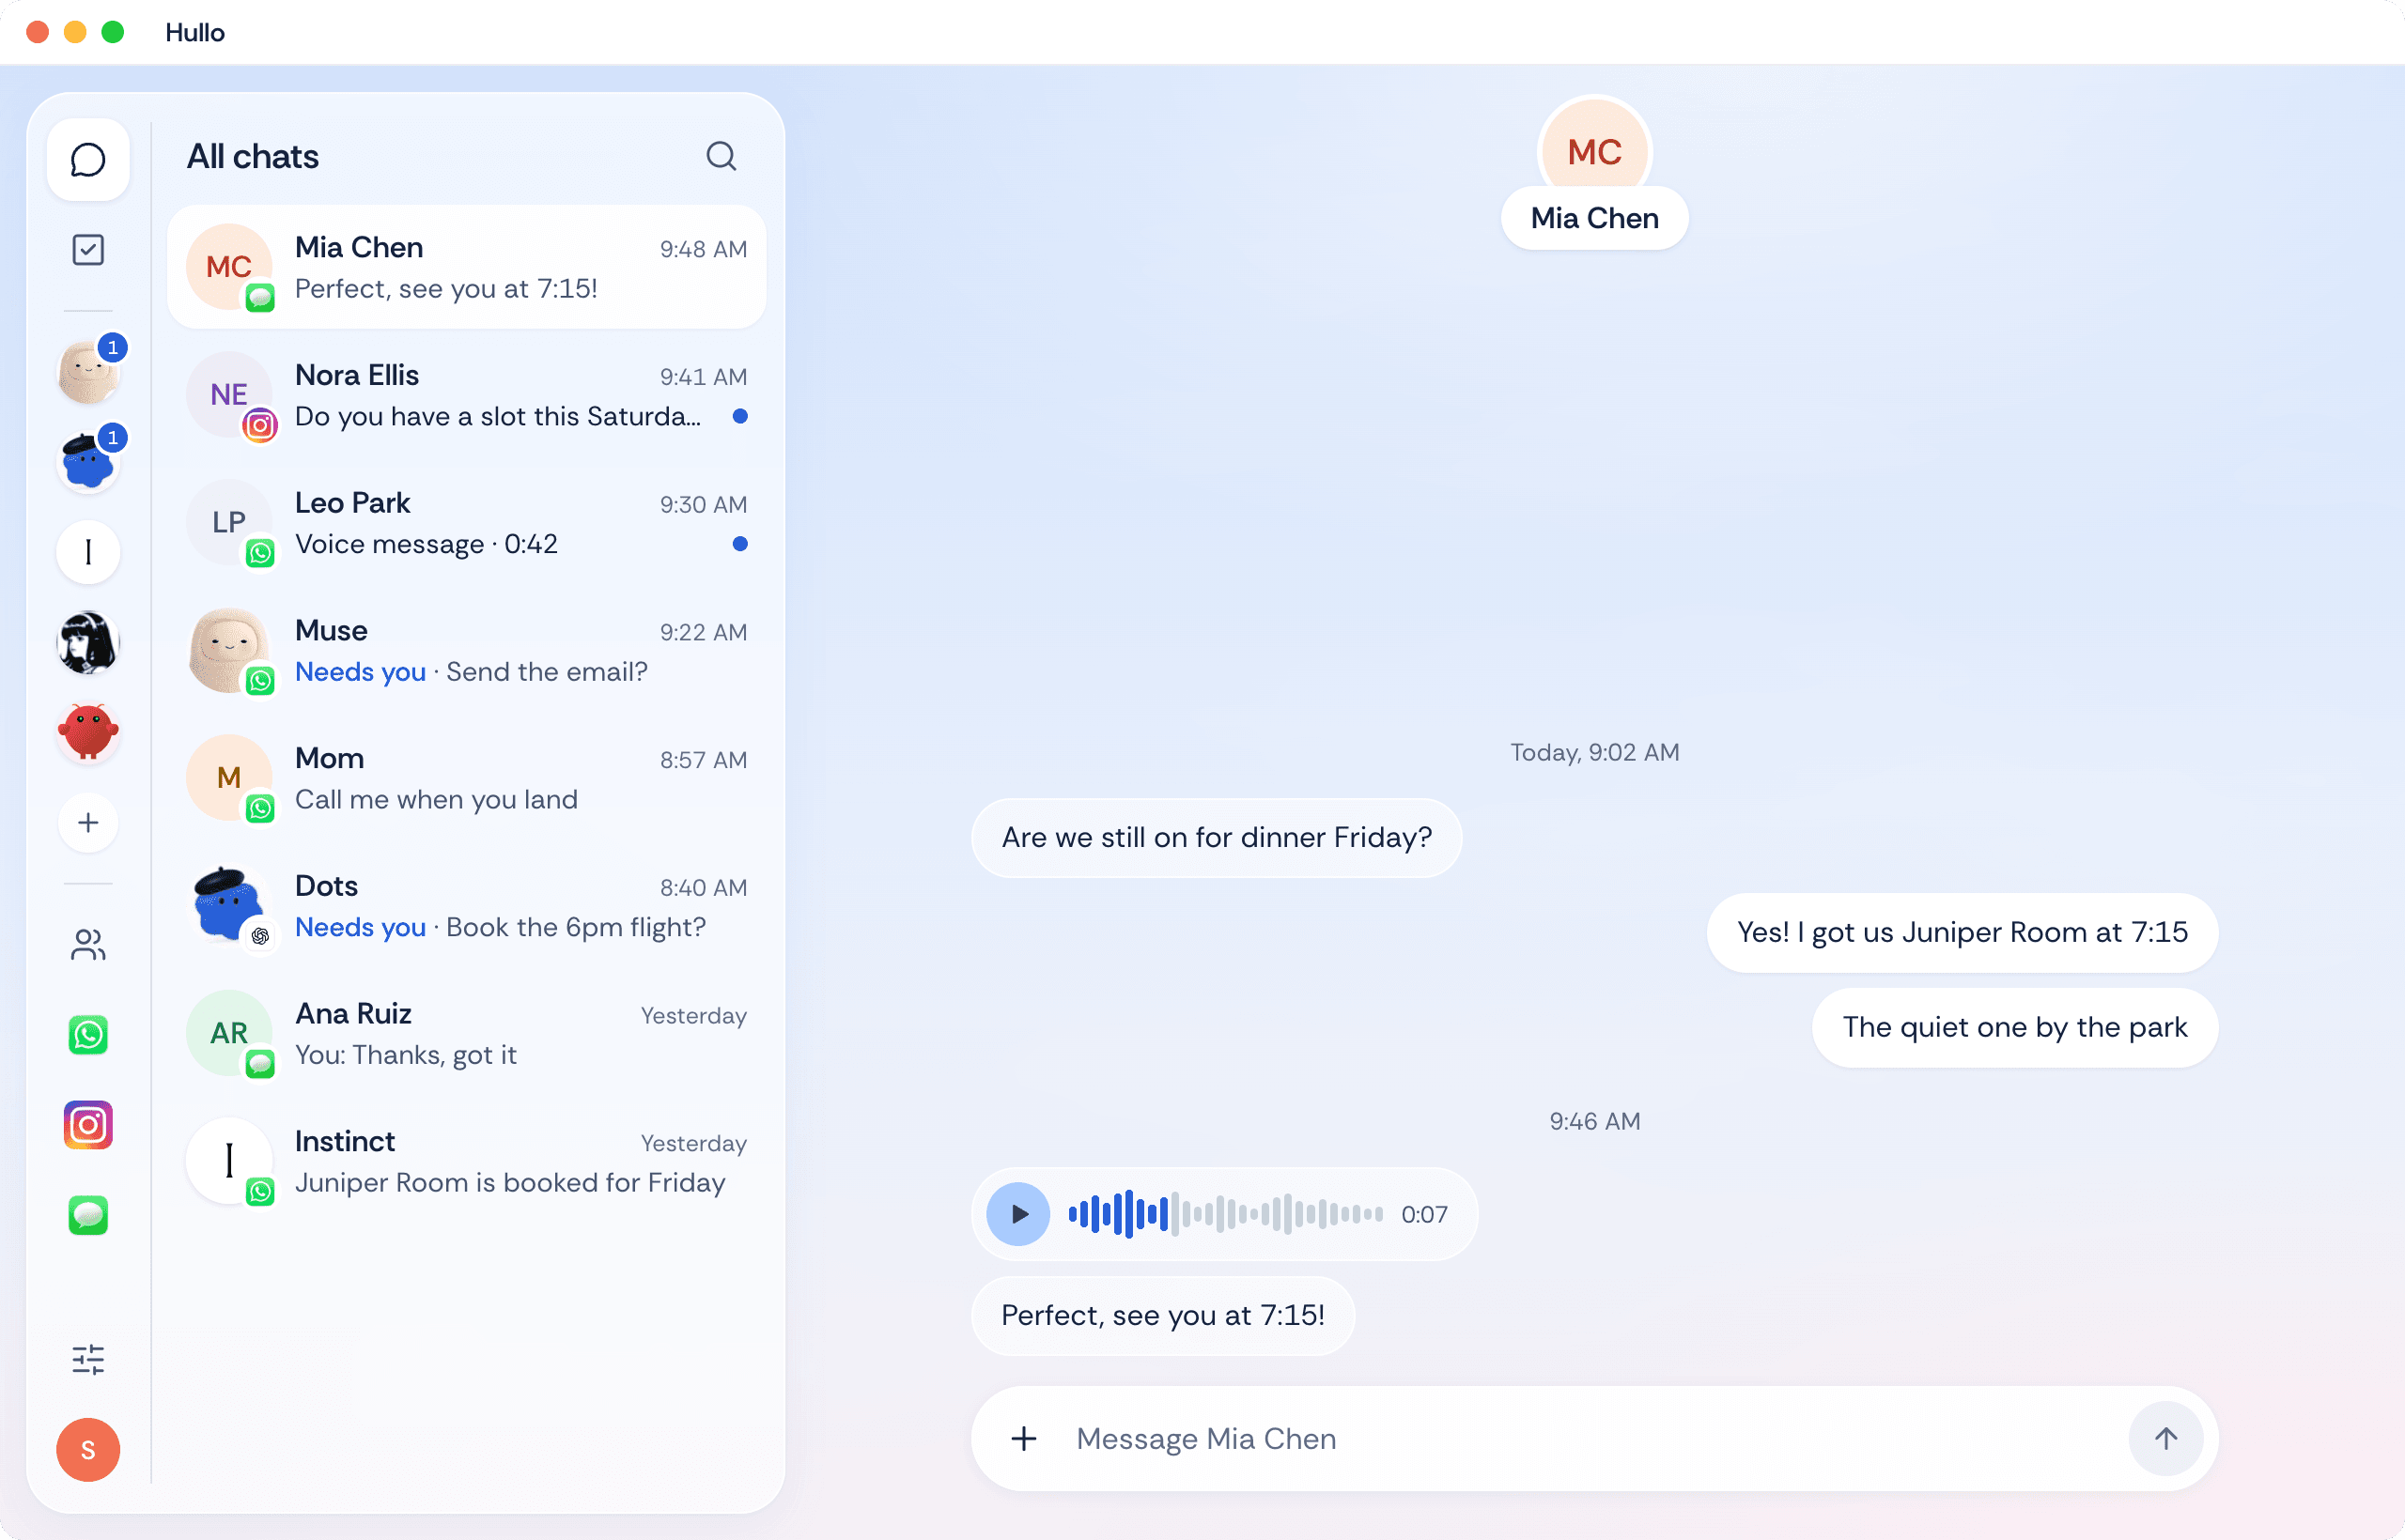Play the 0:07 voice message

1018,1214
